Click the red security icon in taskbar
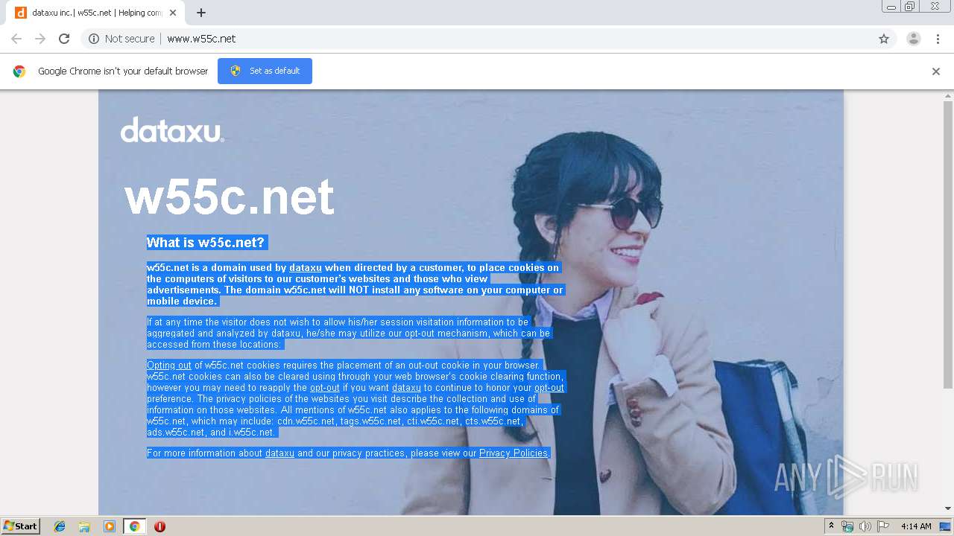Image resolution: width=954 pixels, height=536 pixels. click(x=159, y=526)
